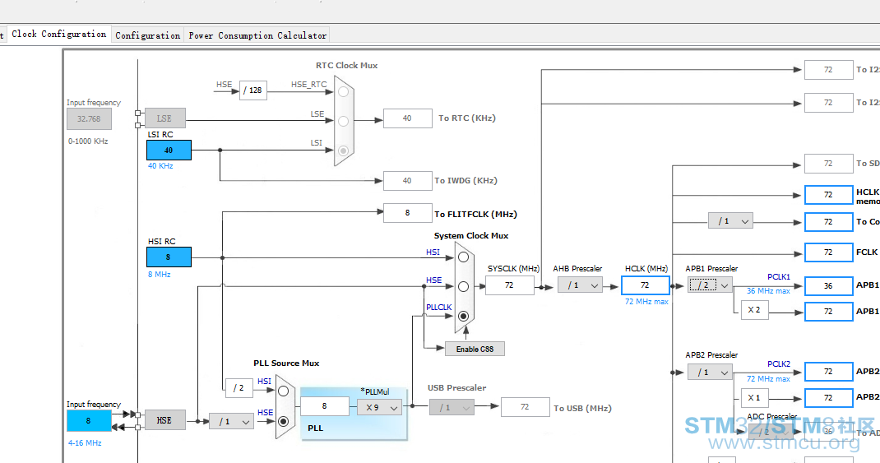Click the PCLK2 72 output box
This screenshot has height=463, width=880.
tap(828, 372)
